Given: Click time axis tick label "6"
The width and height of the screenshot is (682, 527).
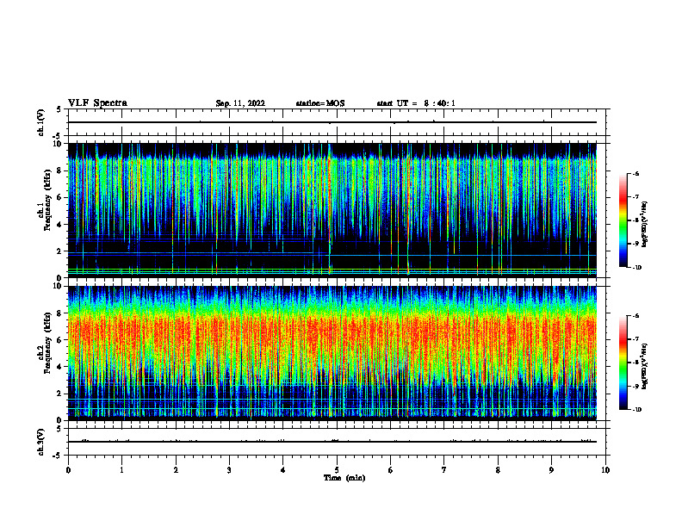Looking at the screenshot, I should click(x=391, y=470).
